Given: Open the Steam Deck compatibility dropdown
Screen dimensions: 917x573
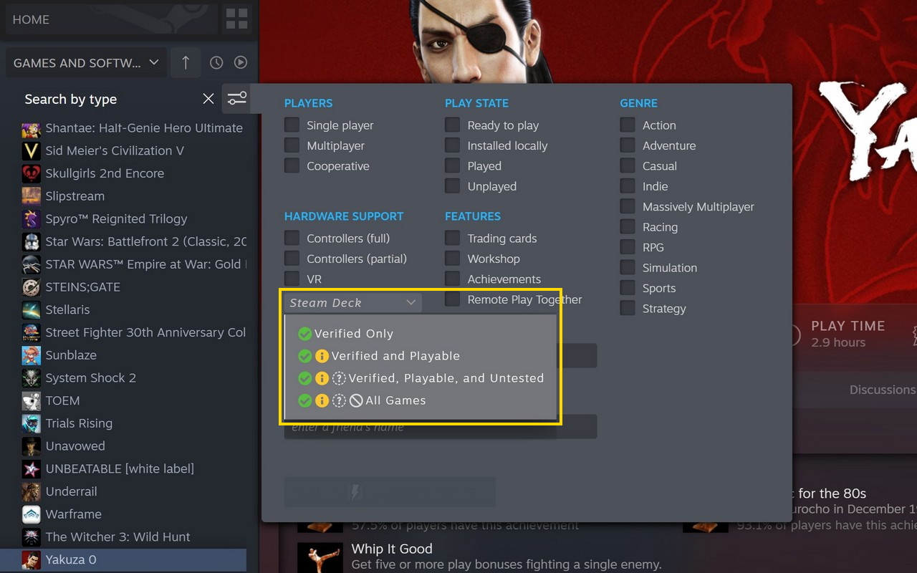Looking at the screenshot, I should pos(353,302).
